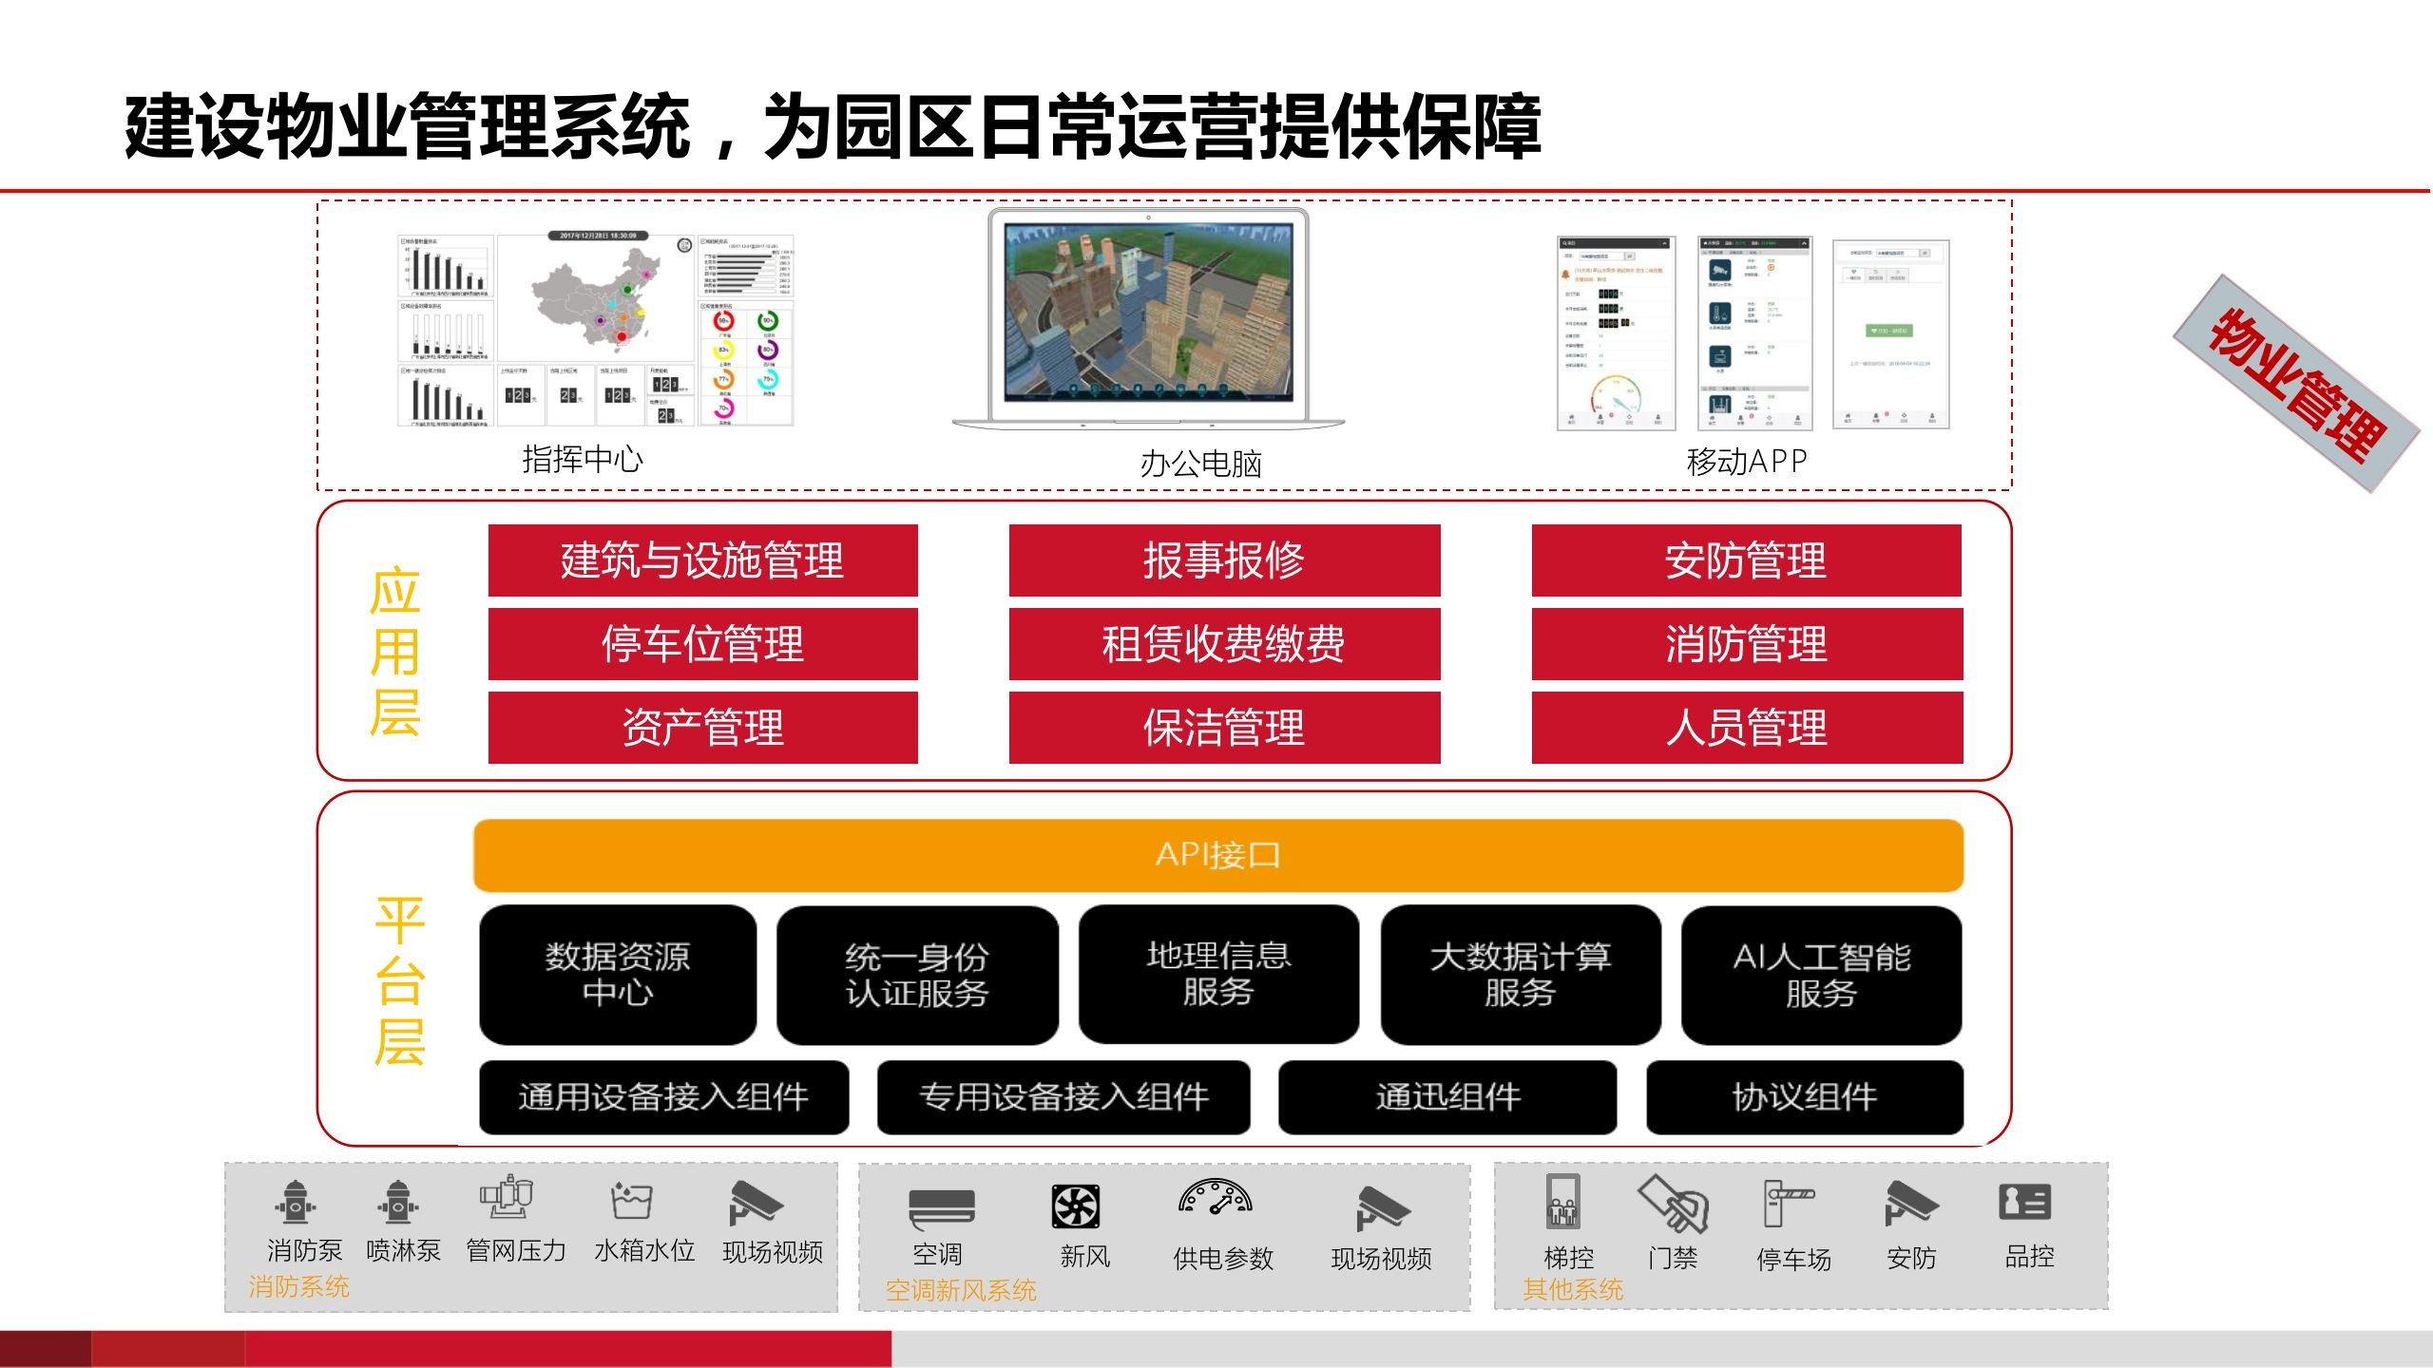Click the 水箱水位 water tank icon
This screenshot has width=2433, height=1368.
(631, 1202)
